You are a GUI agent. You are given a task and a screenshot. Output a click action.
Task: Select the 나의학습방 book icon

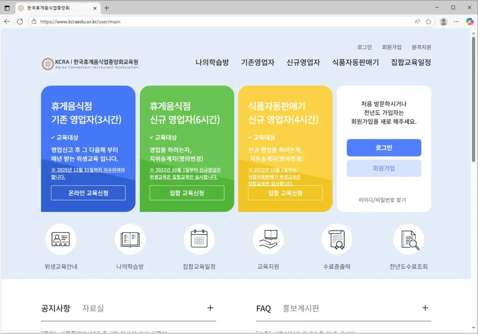coord(130,238)
